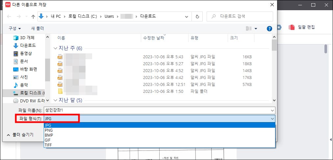333x160 pixels.
Task: Select 동영상 in the sidebar
Action: pyautogui.click(x=22, y=53)
